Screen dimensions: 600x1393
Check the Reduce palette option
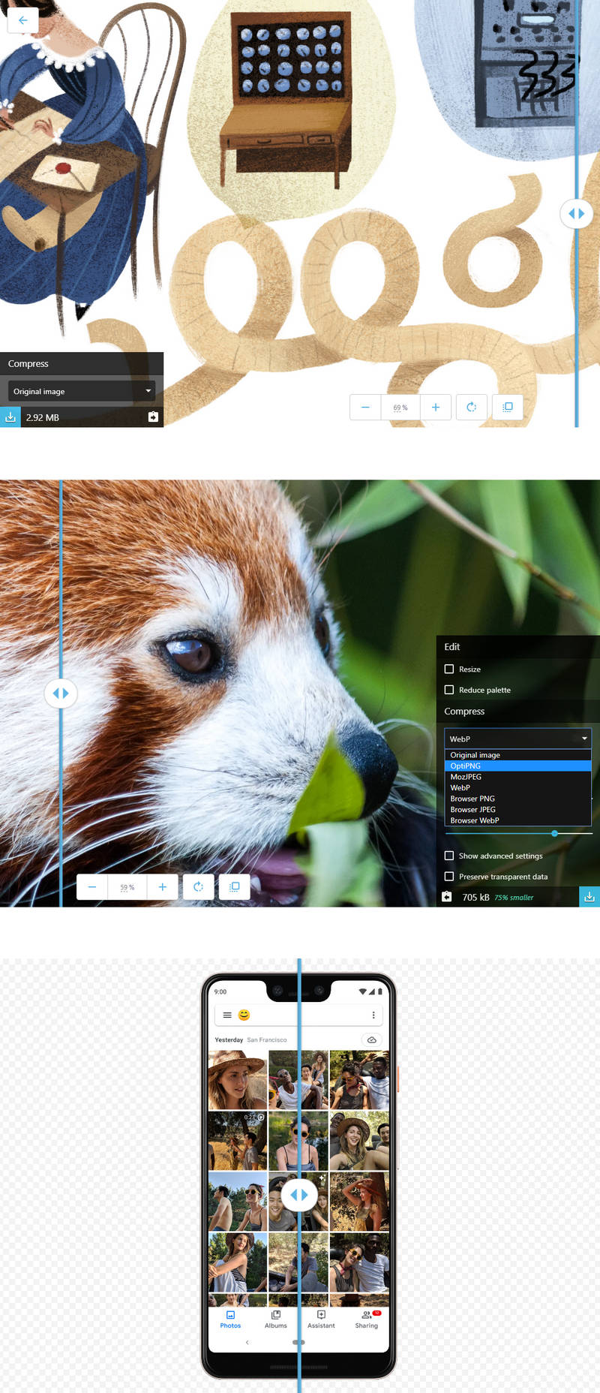[449, 690]
